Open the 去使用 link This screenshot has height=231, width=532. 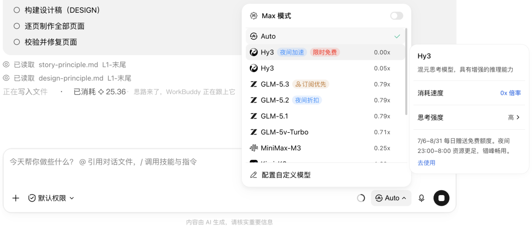(426, 163)
